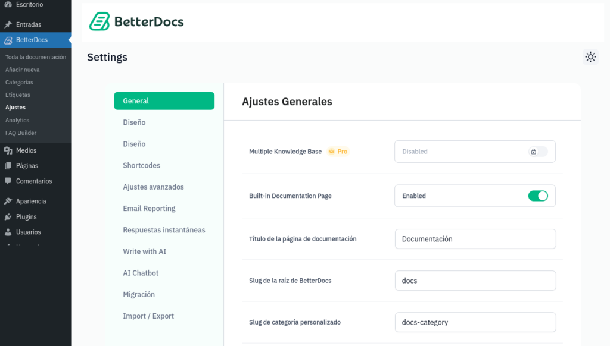
Task: Open Categorías submenu link
Action: coord(19,82)
